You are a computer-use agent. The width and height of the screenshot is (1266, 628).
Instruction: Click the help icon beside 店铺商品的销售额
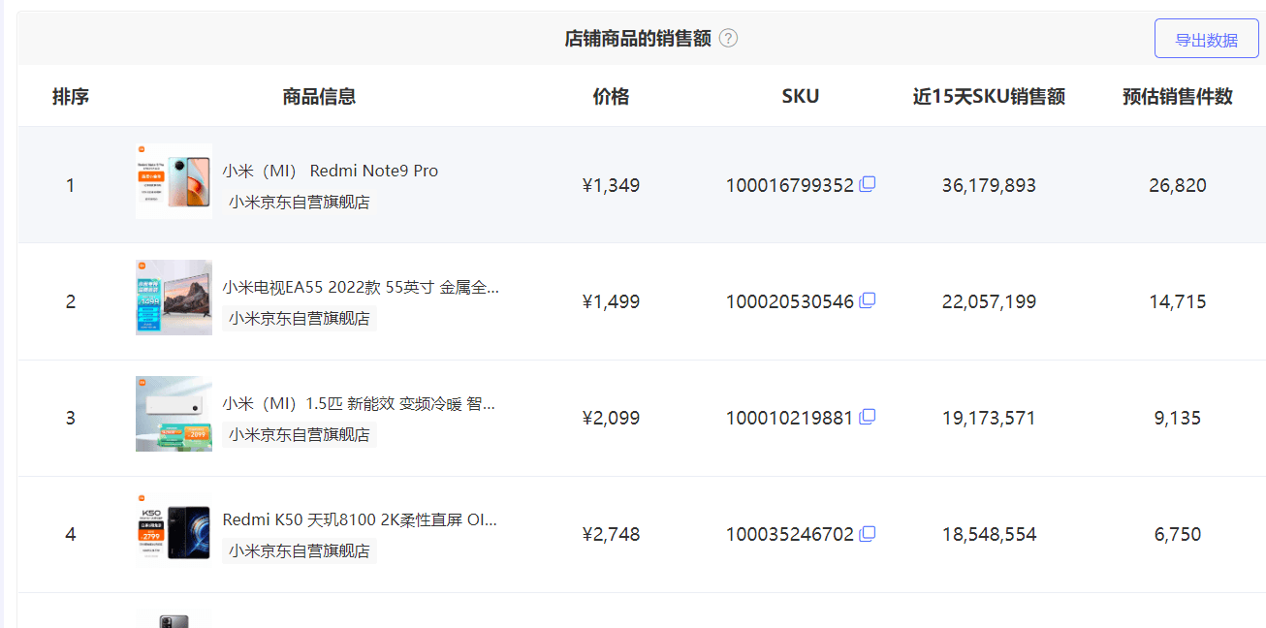click(729, 39)
